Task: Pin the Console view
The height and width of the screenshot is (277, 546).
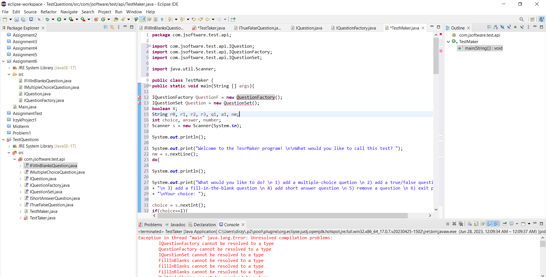Action: click(x=504, y=224)
